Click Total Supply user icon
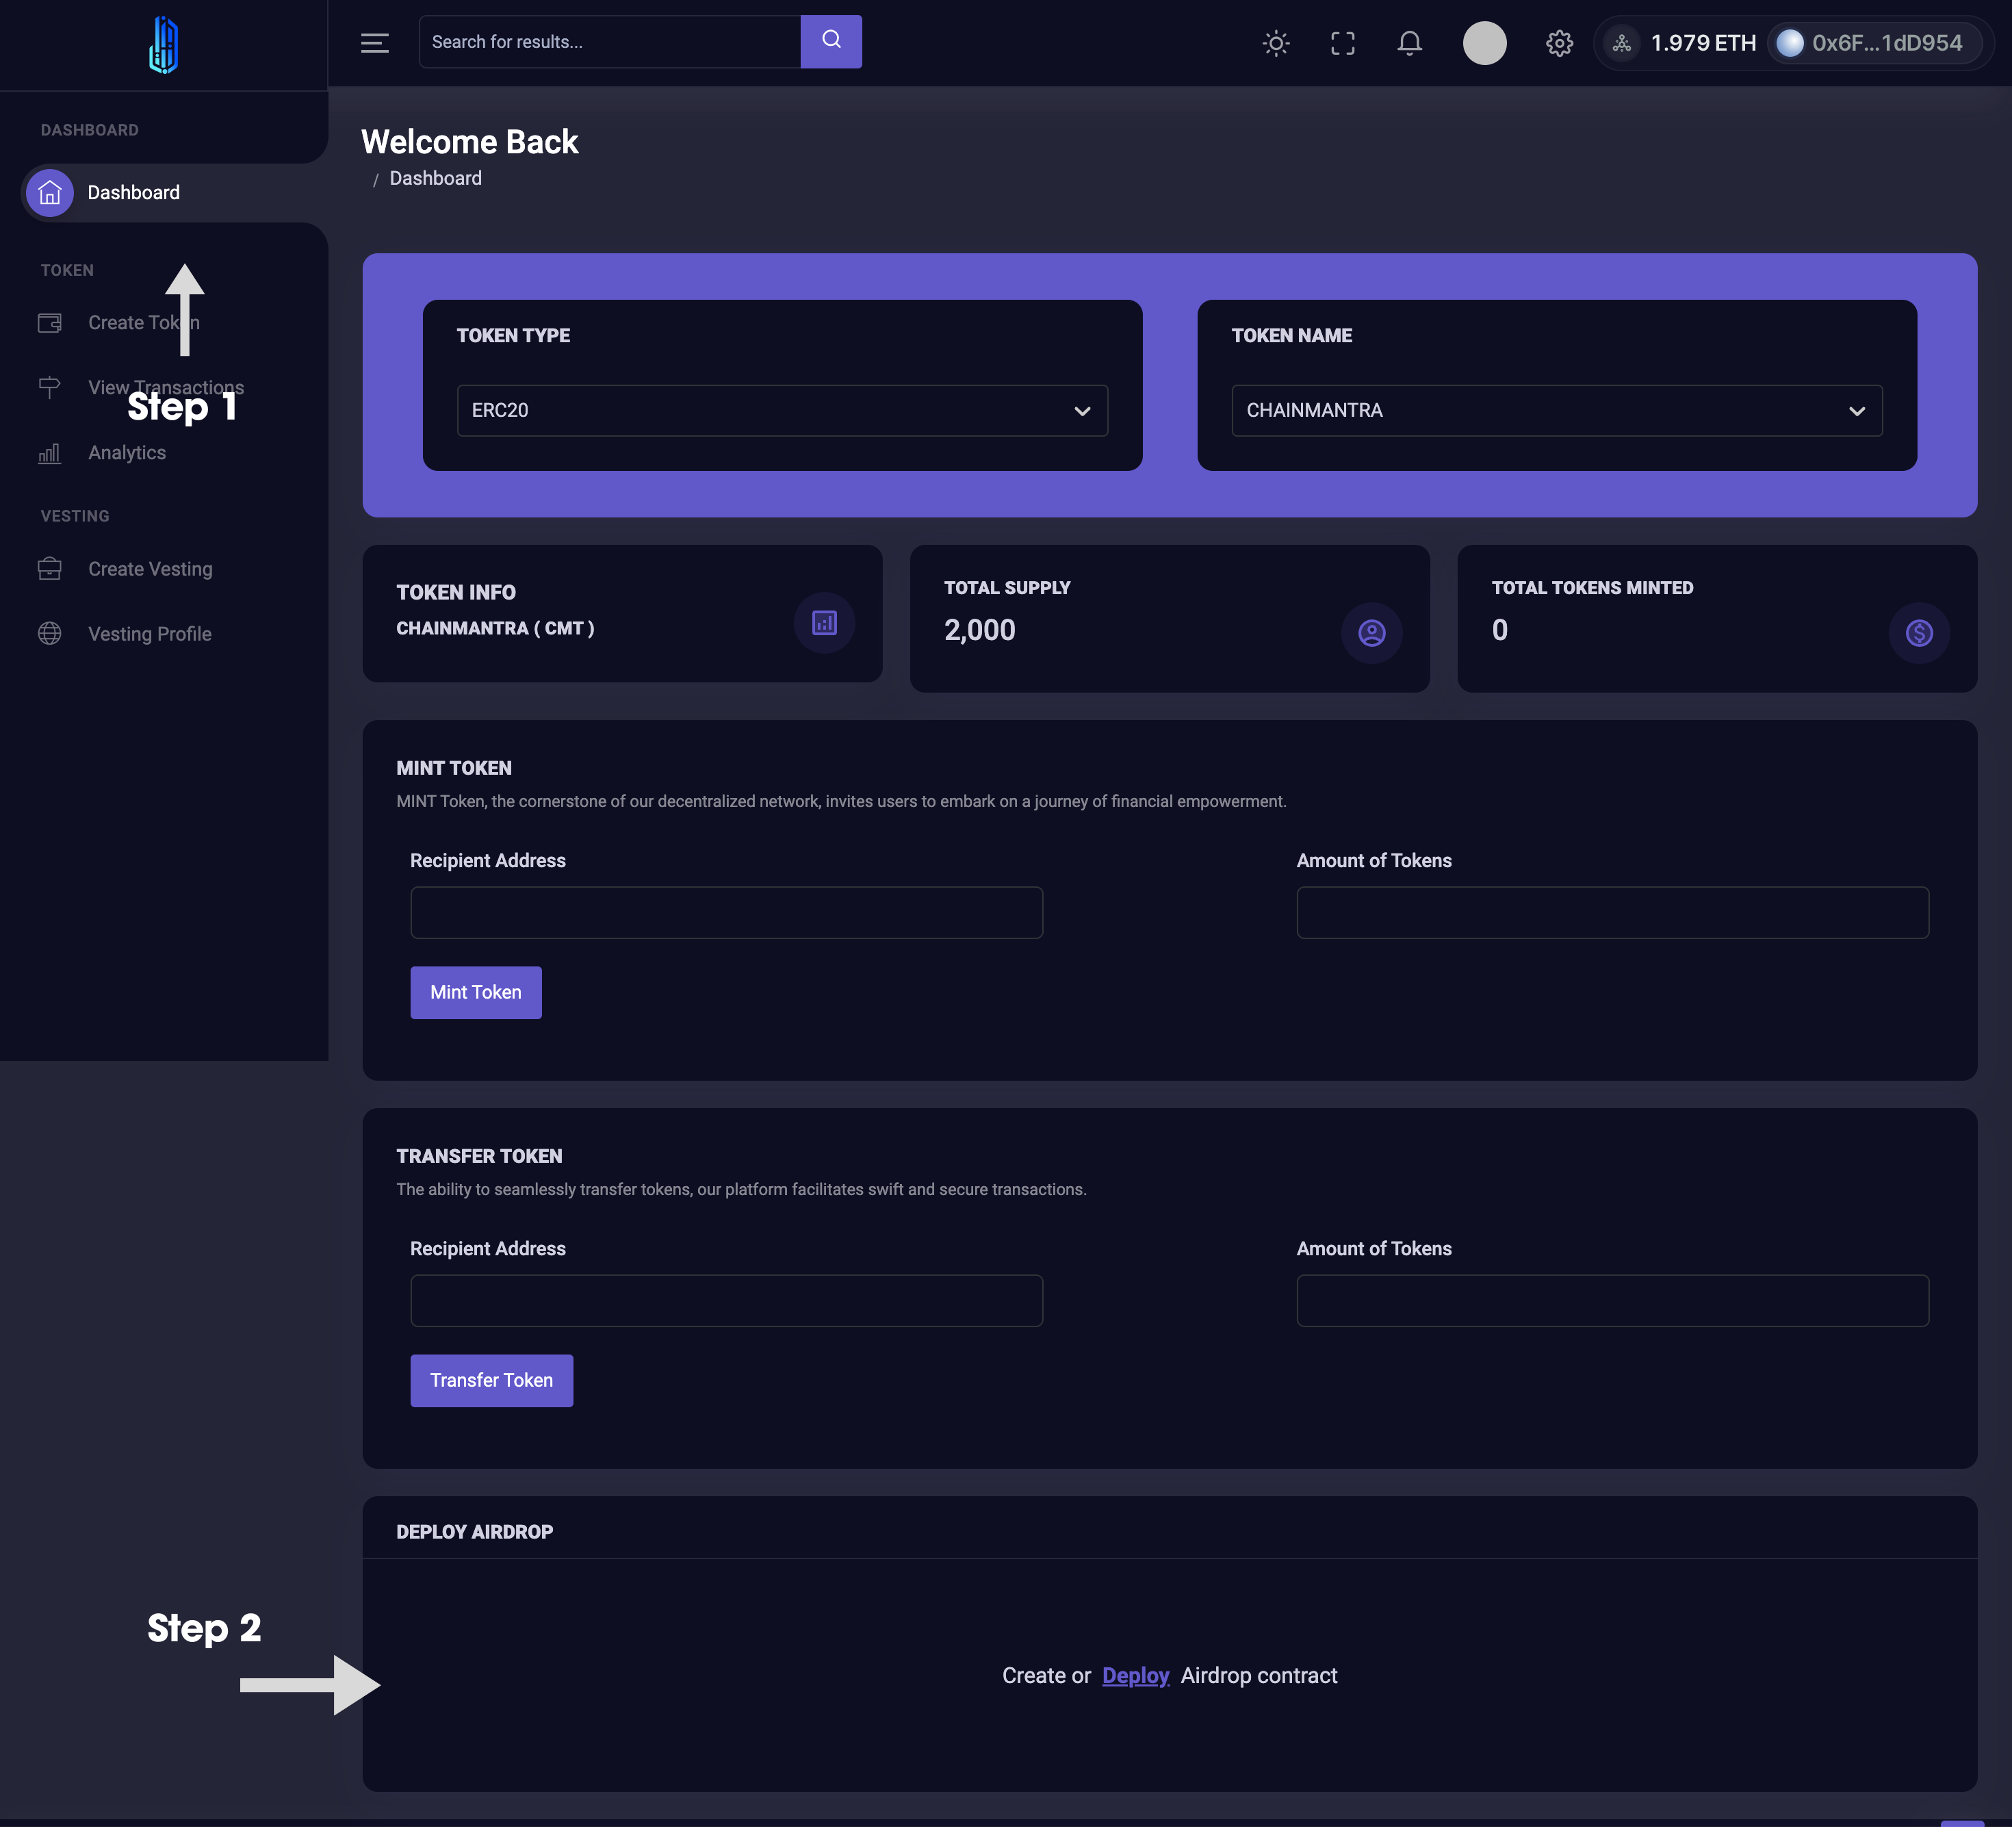Image resolution: width=2012 pixels, height=1848 pixels. [1371, 633]
